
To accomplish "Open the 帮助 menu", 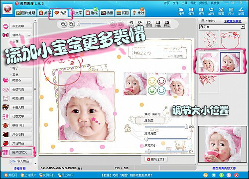I will tap(193, 3).
